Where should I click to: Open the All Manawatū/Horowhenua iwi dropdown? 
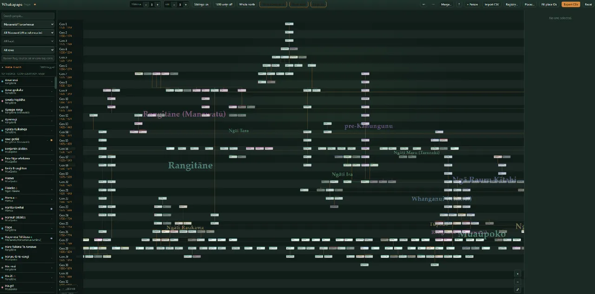click(28, 33)
